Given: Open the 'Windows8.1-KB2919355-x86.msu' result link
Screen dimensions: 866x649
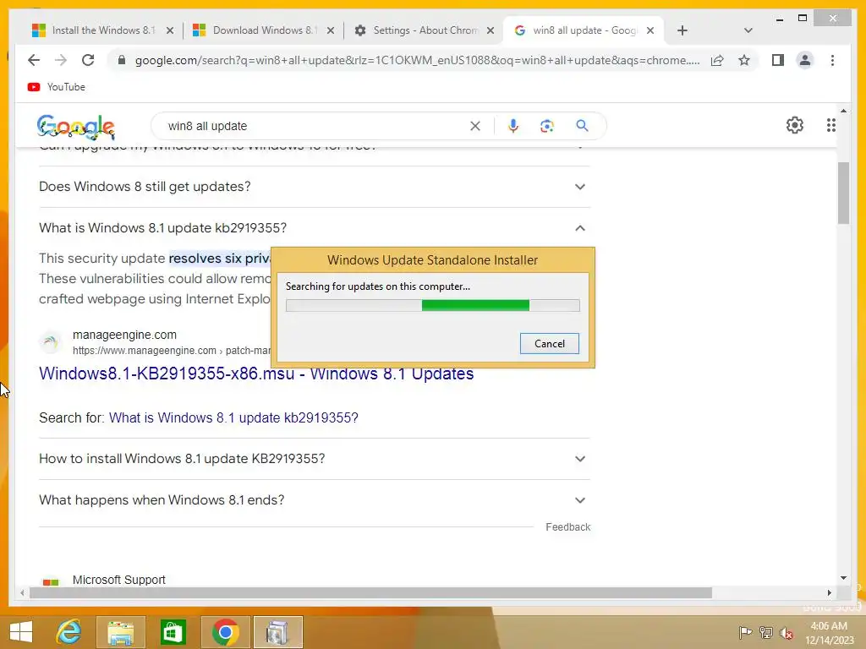Looking at the screenshot, I should pos(256,374).
